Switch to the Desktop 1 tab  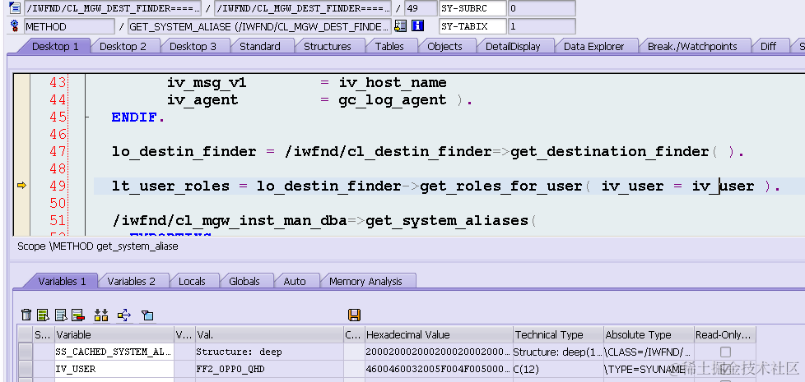pyautogui.click(x=55, y=46)
